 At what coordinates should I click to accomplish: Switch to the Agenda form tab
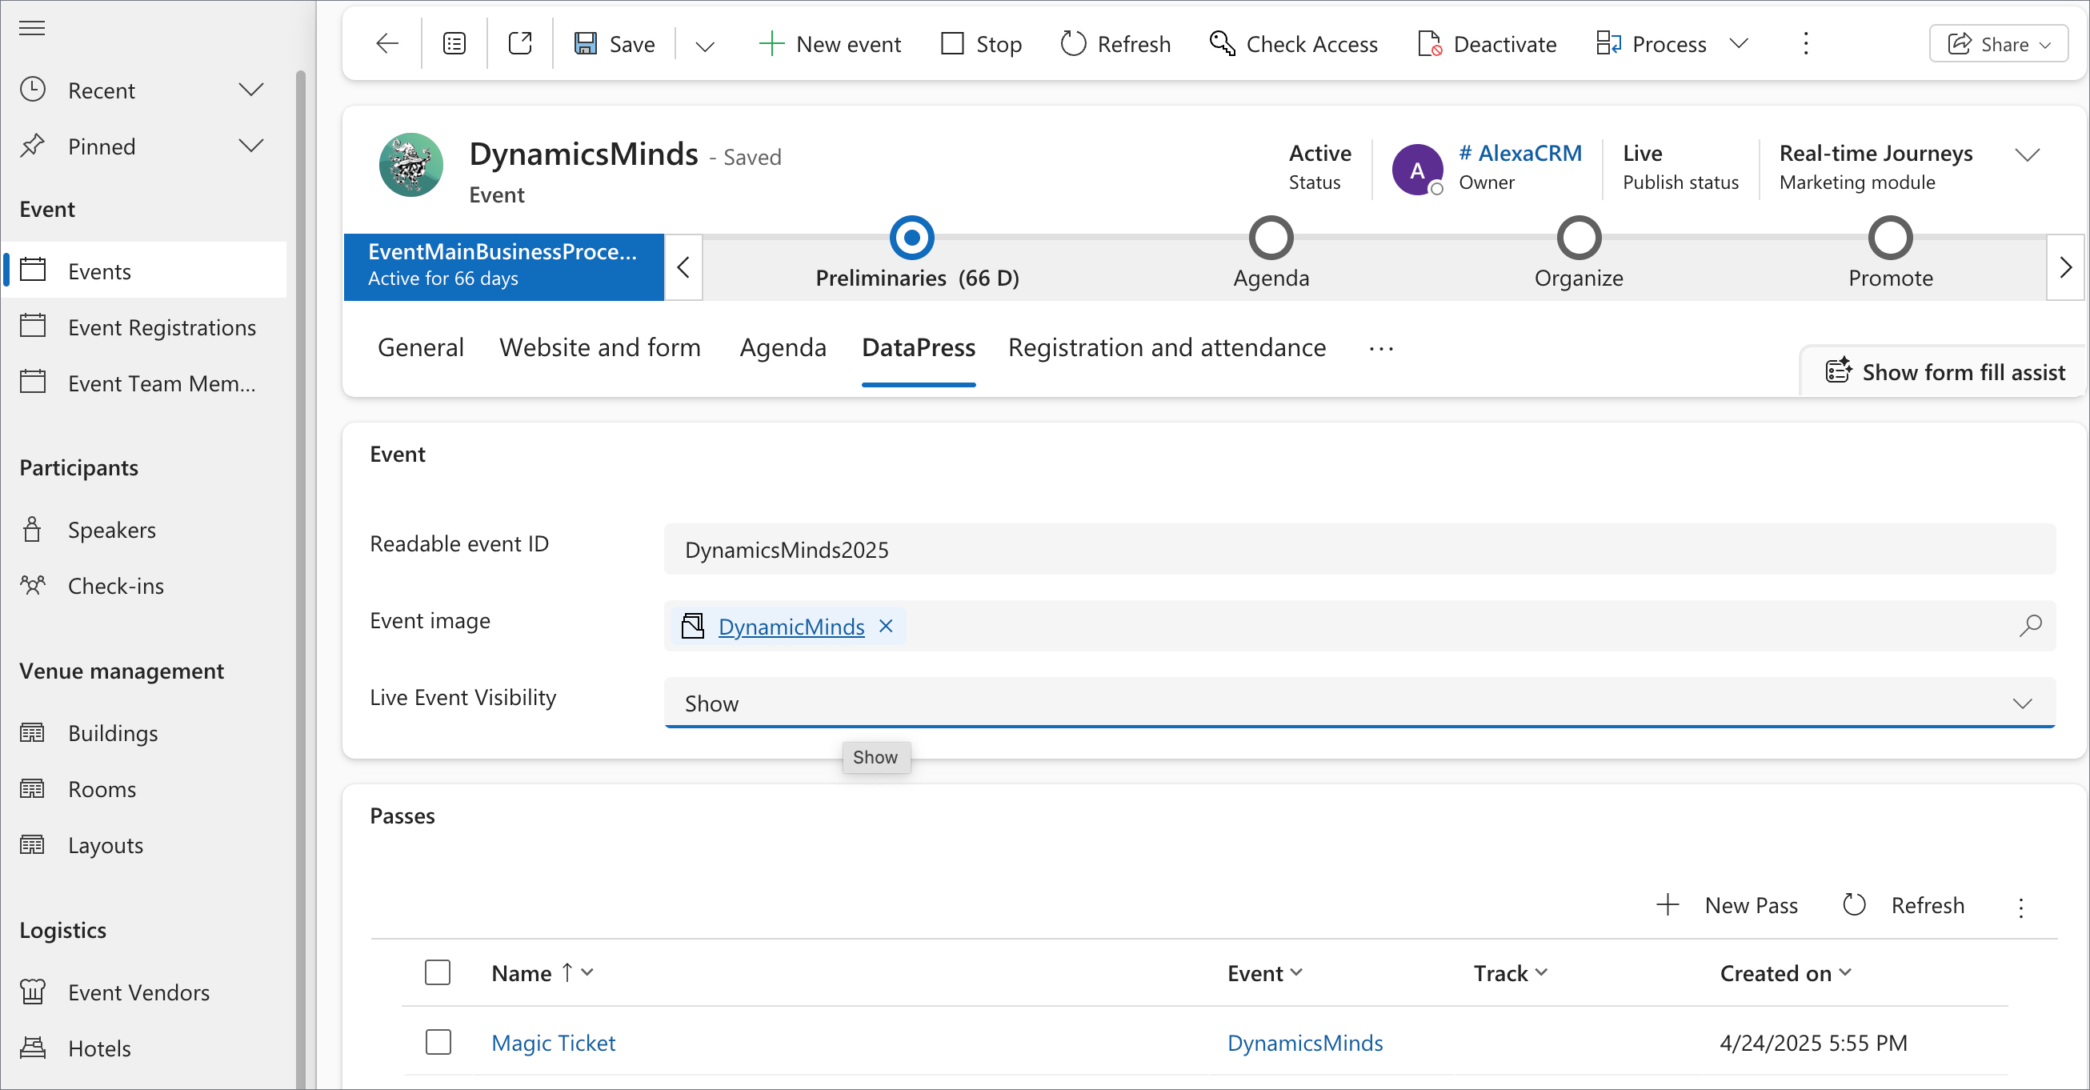pyautogui.click(x=783, y=347)
